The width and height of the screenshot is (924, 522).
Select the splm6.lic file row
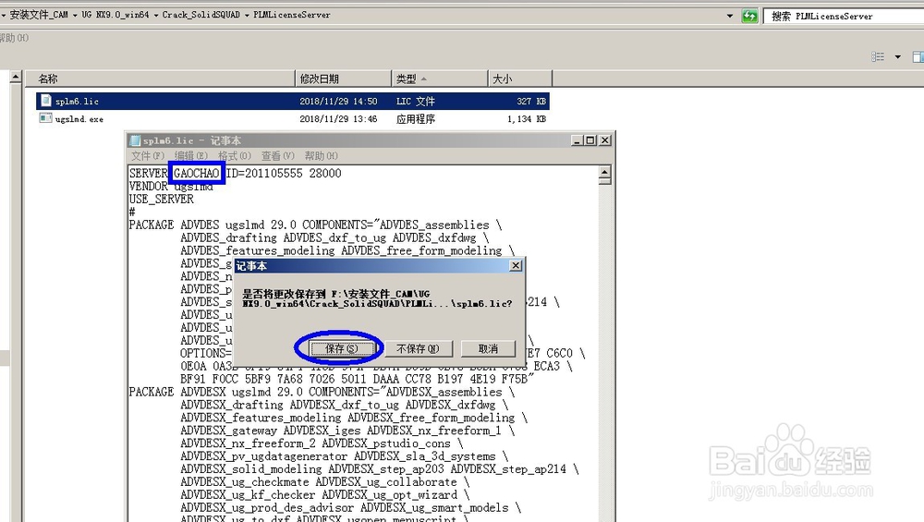(293, 102)
